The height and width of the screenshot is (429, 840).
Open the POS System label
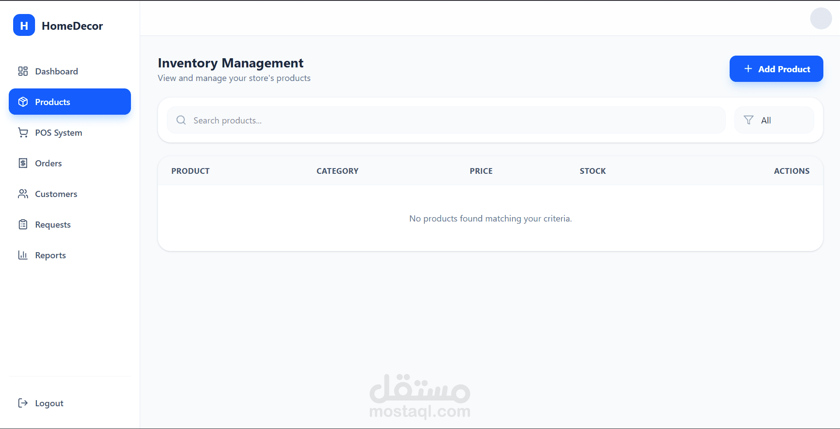click(x=59, y=133)
